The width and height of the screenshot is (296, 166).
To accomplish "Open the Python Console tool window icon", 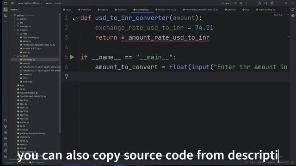I will [x=6, y=126].
